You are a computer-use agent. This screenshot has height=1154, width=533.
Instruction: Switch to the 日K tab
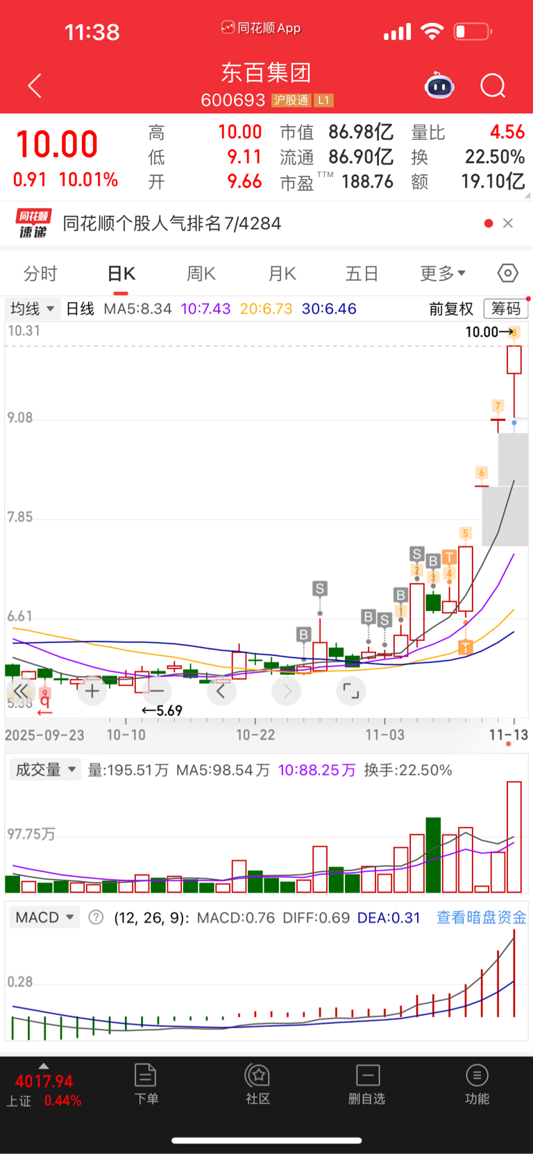pyautogui.click(x=121, y=274)
